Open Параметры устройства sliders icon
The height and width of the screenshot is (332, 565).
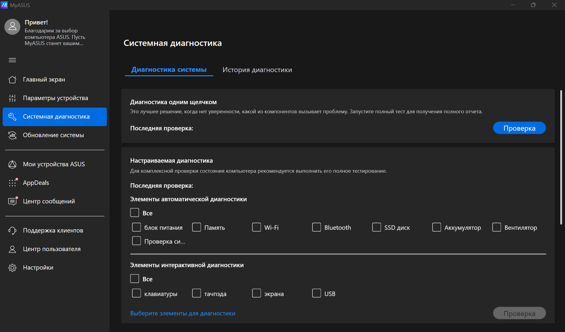(x=12, y=98)
